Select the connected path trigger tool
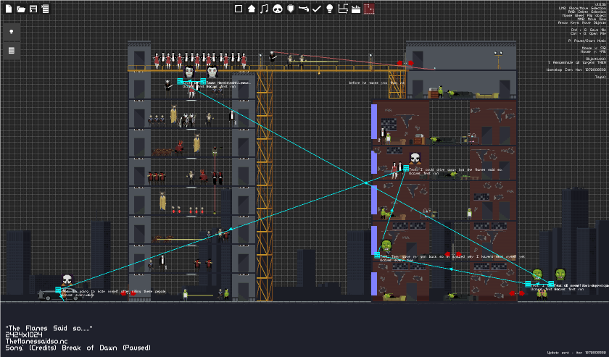Viewport: 609px width, 357px height. point(342,9)
